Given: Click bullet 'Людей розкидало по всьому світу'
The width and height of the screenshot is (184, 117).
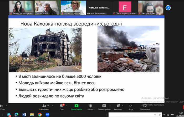Looking at the screenshot, I should [x=51, y=96].
